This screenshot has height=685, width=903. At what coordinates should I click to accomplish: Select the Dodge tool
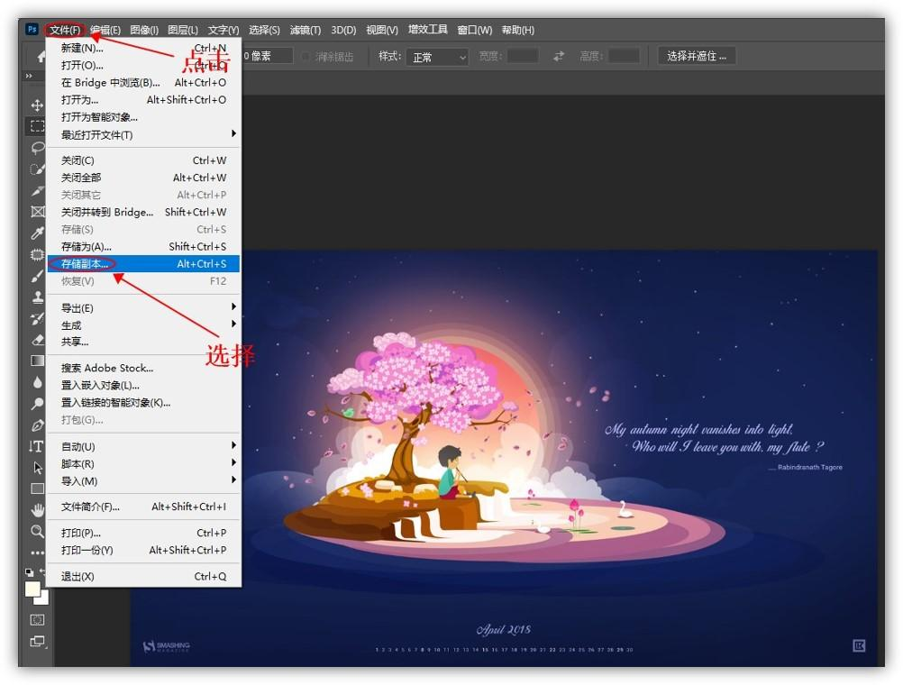[x=38, y=403]
